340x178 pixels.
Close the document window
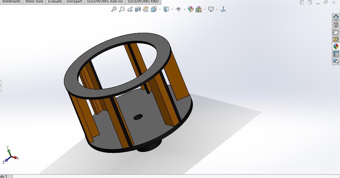point(334,2)
